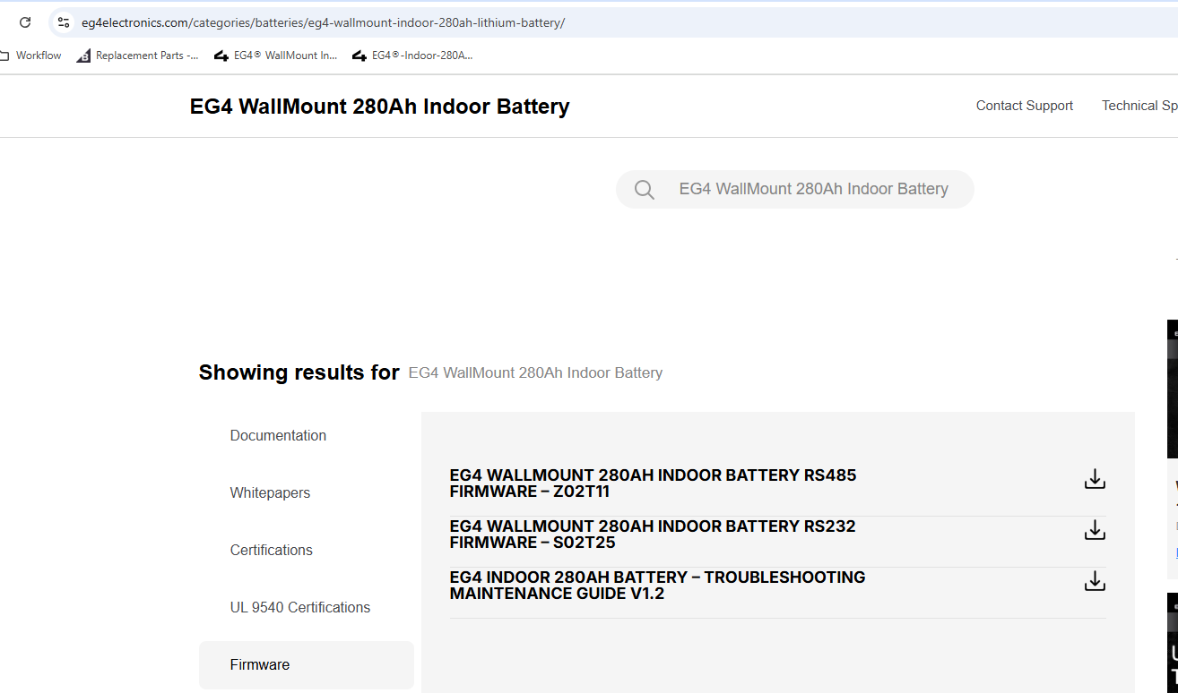Image resolution: width=1178 pixels, height=693 pixels.
Task: Download the RS232 firmware S02T25 file
Action: pos(1094,530)
